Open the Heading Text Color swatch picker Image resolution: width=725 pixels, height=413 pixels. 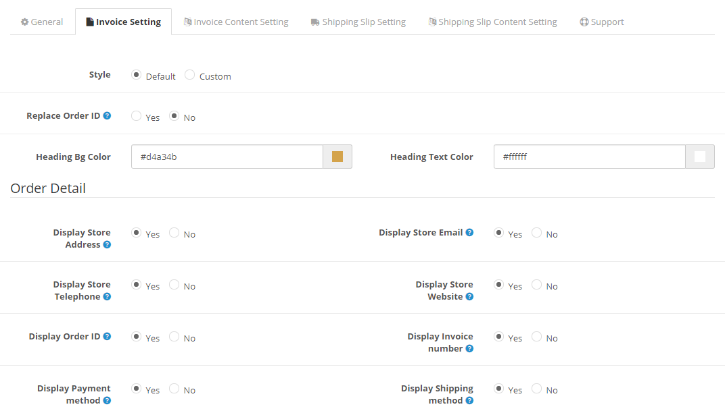(x=700, y=157)
